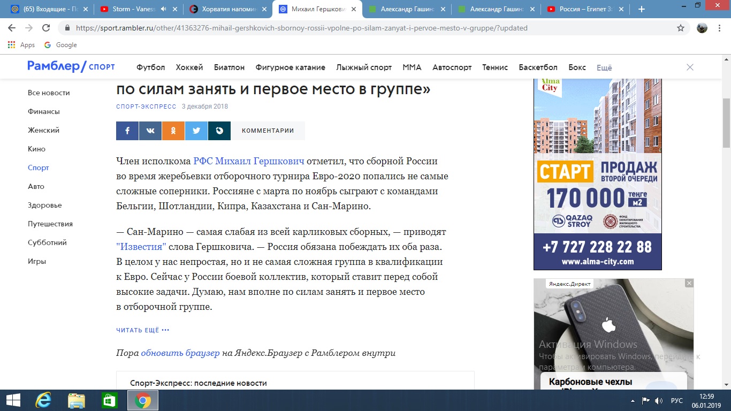Open Теннис section
This screenshot has height=411, width=731.
pyautogui.click(x=495, y=67)
